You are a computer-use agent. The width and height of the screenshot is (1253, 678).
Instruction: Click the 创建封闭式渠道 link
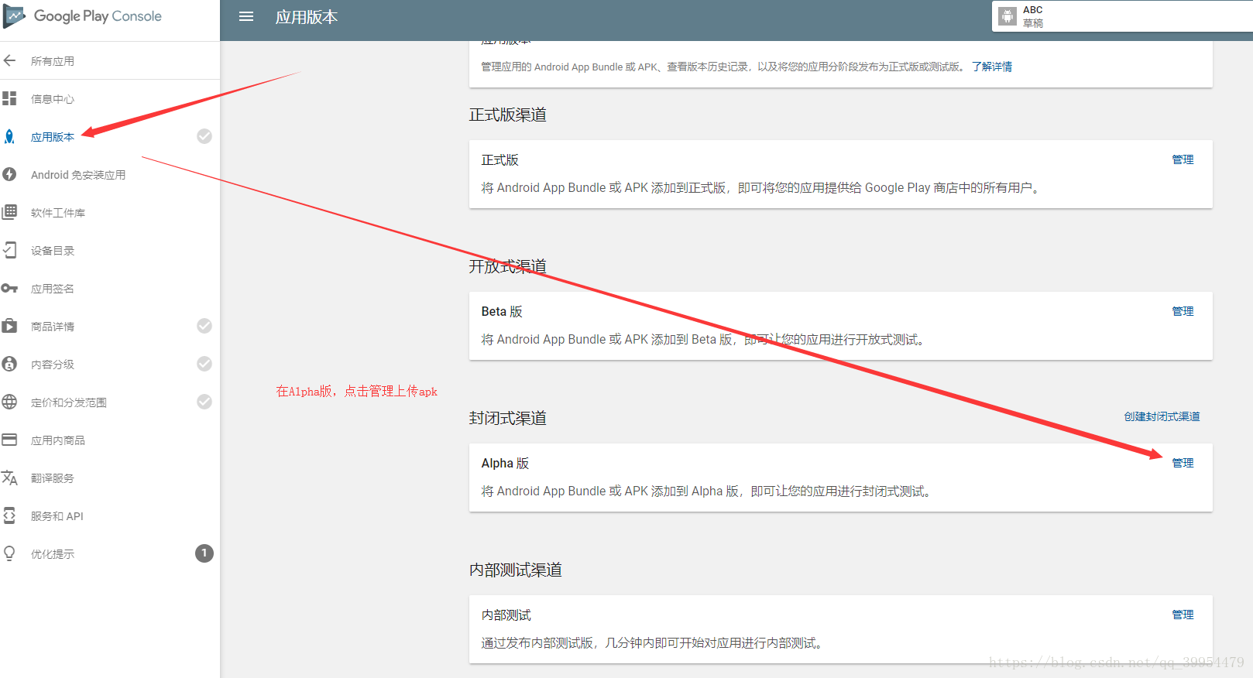coord(1162,416)
